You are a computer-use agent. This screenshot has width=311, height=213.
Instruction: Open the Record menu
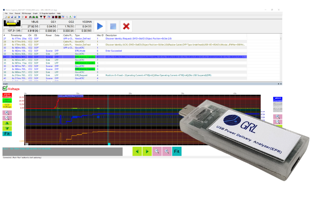17,13
